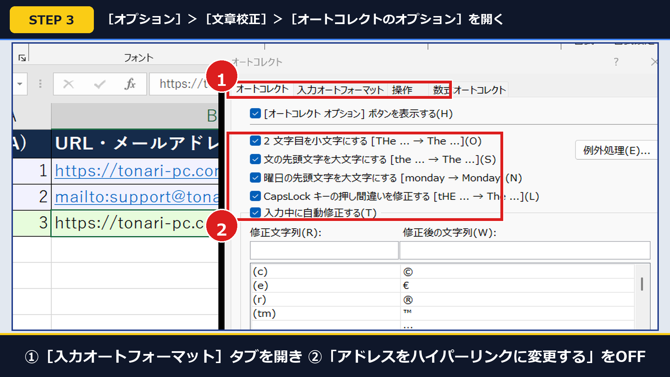
Task: Uncheck [オートコレクト オプション] ボタンを表示する
Action: 255,113
